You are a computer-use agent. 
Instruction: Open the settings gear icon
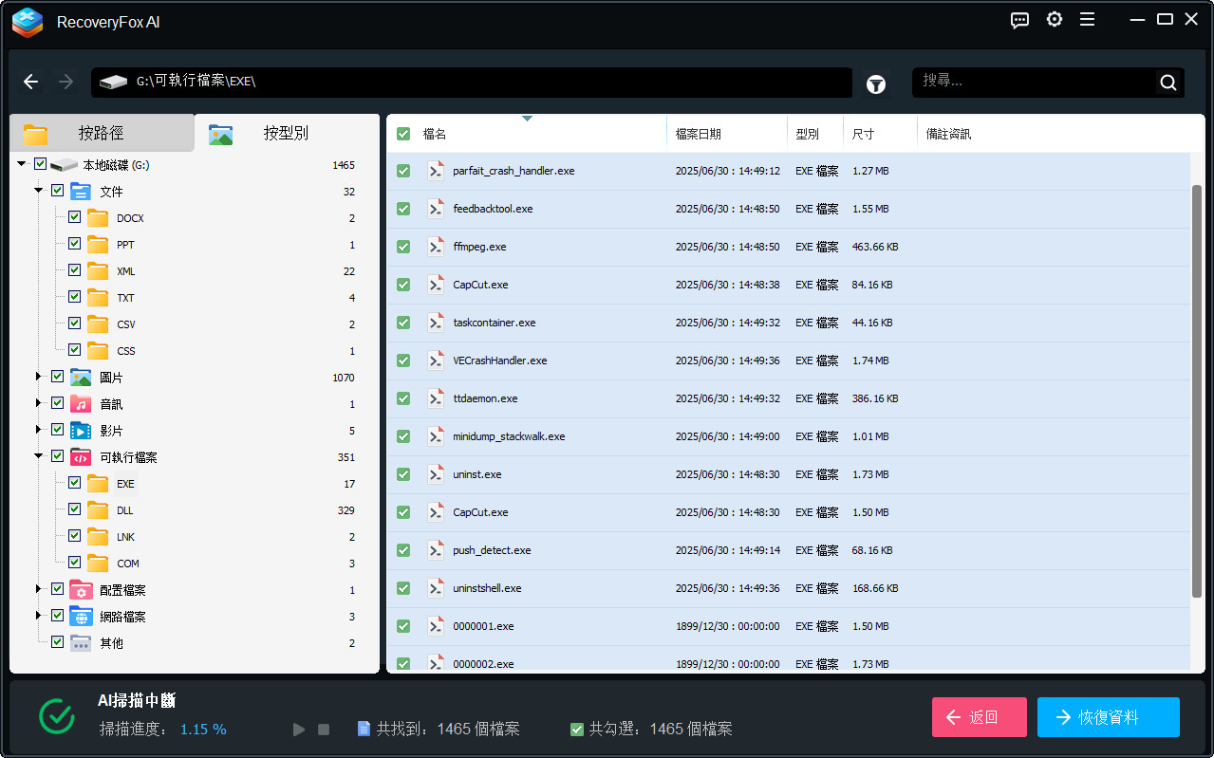pos(1054,19)
